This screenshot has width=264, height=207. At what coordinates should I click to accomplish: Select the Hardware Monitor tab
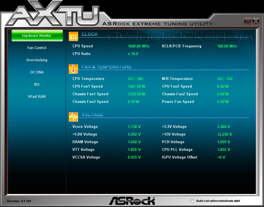(37, 36)
